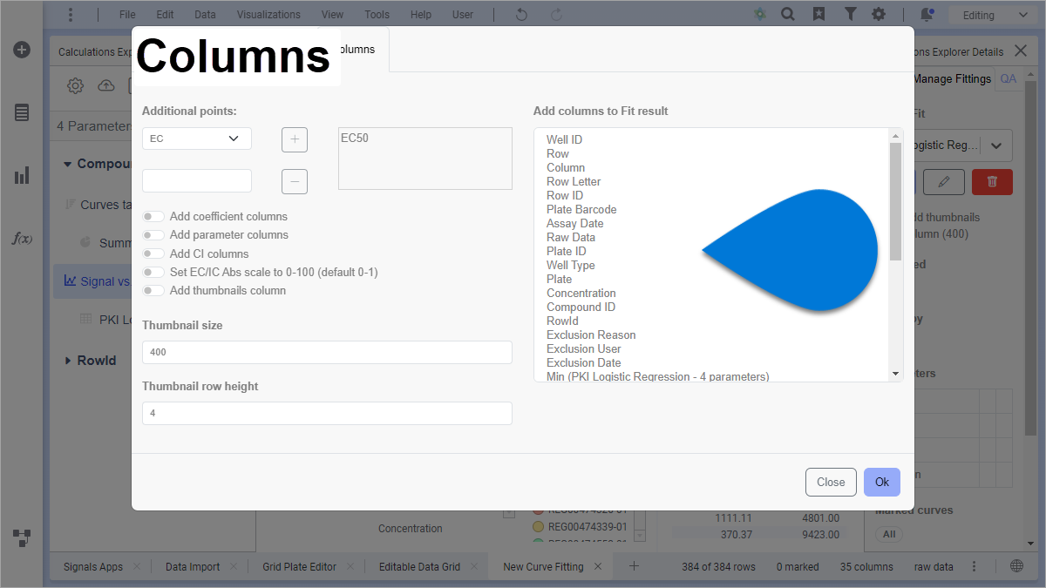Click the cloud upload icon
Image resolution: width=1046 pixels, height=588 pixels.
[x=106, y=85]
